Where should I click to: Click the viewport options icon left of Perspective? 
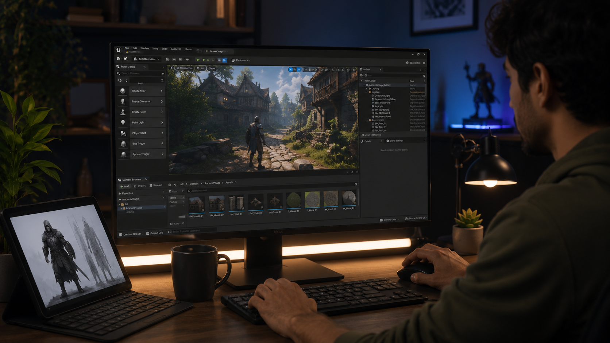(x=171, y=68)
